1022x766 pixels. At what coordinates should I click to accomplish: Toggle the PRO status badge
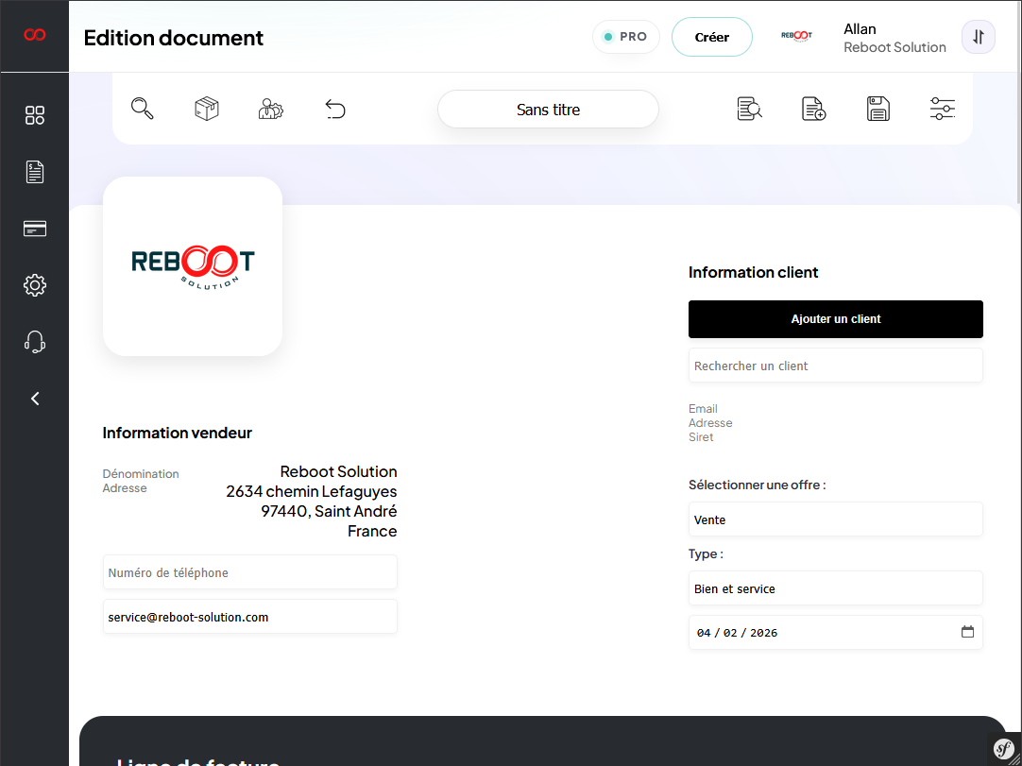pyautogui.click(x=625, y=37)
